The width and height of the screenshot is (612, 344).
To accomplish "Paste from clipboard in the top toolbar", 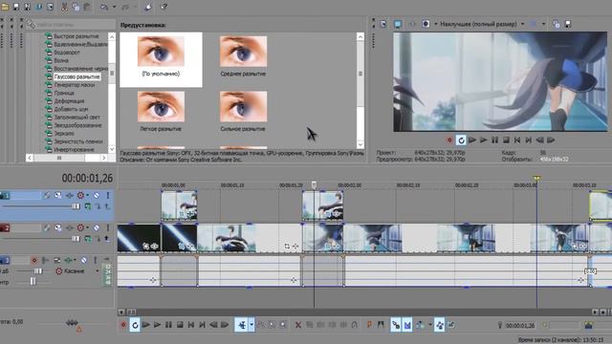I will [87, 7].
